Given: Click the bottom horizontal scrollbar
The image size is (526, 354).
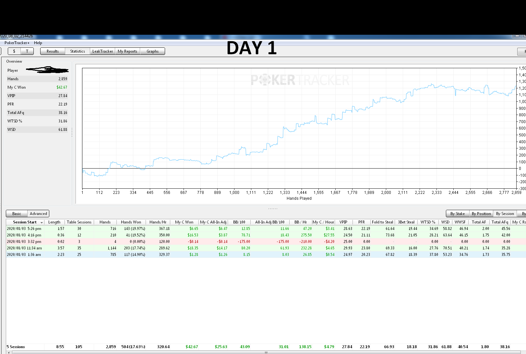Looking at the screenshot, I should point(266,352).
